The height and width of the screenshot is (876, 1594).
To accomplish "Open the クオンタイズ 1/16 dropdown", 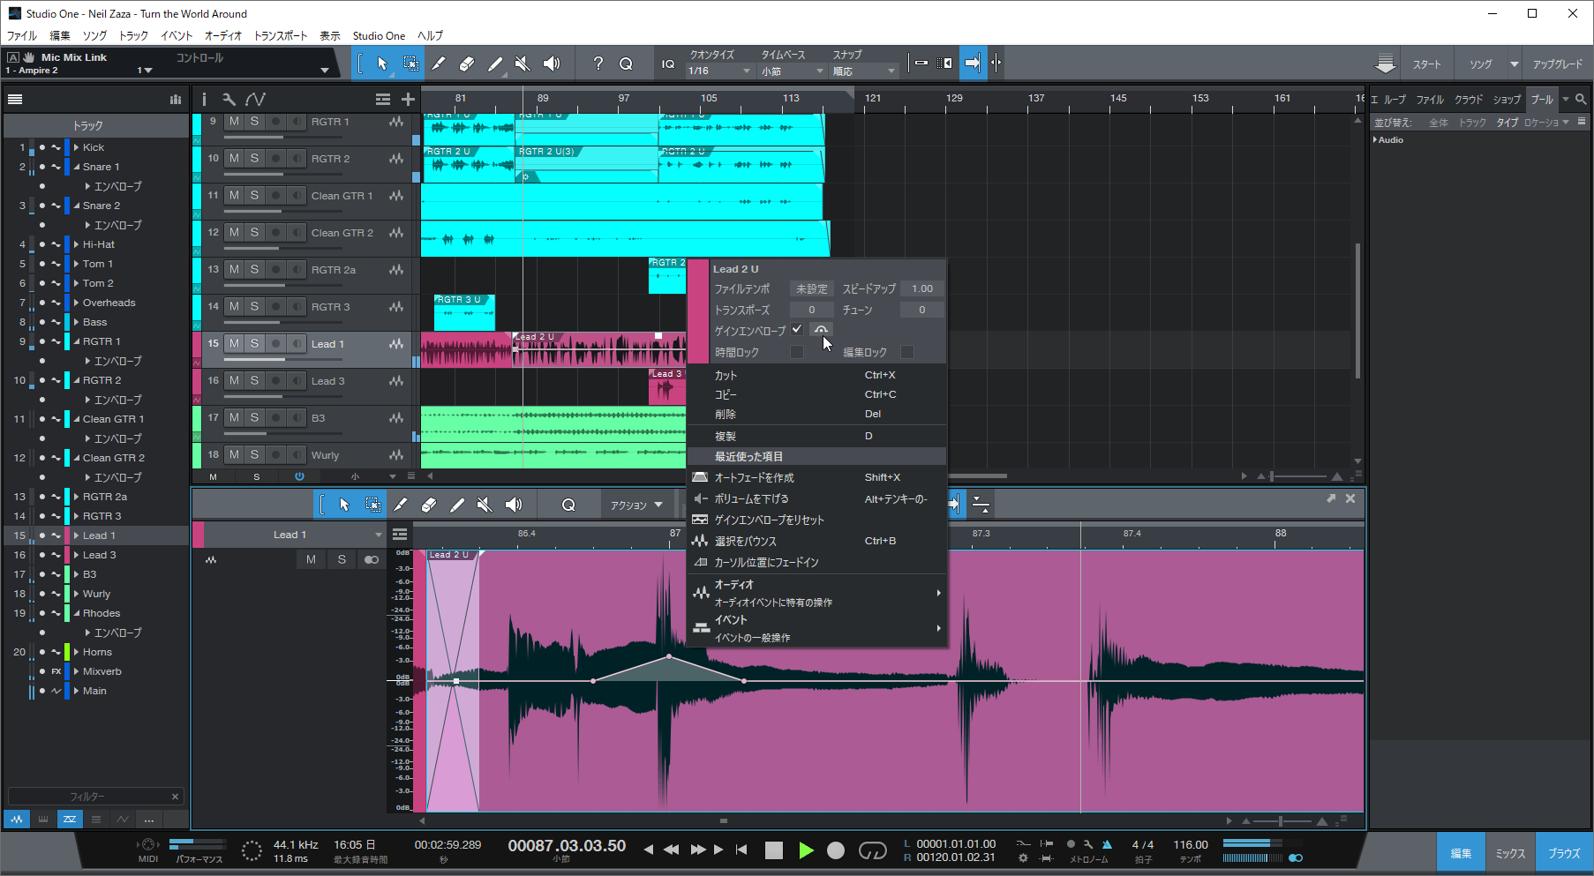I will pyautogui.click(x=720, y=71).
